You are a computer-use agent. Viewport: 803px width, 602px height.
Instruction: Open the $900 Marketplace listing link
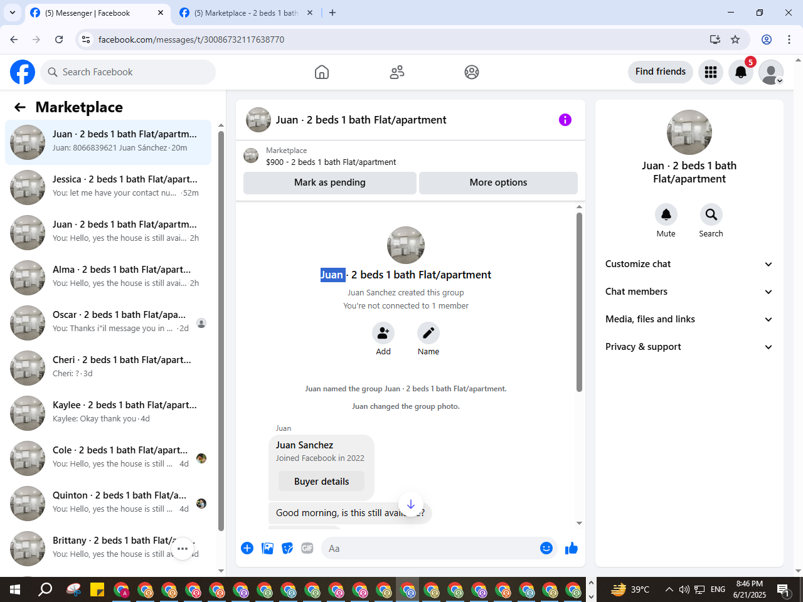331,162
